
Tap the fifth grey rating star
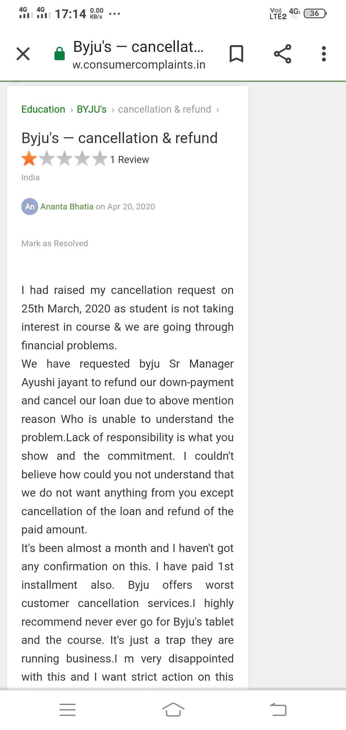(x=100, y=159)
